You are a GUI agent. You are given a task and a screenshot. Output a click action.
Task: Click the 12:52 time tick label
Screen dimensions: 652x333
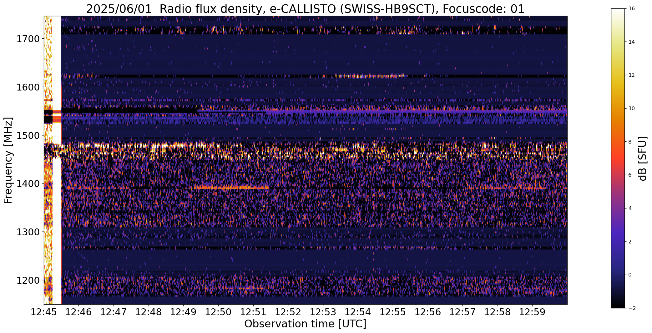coord(288,312)
